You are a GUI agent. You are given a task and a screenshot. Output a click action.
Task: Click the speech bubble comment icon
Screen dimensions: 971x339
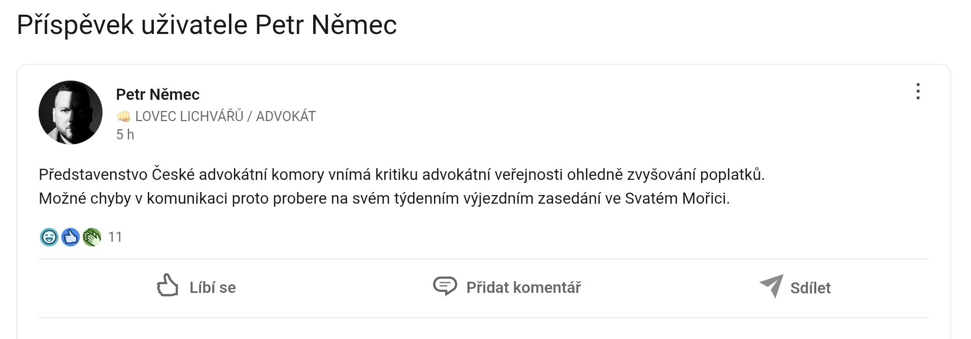point(445,286)
